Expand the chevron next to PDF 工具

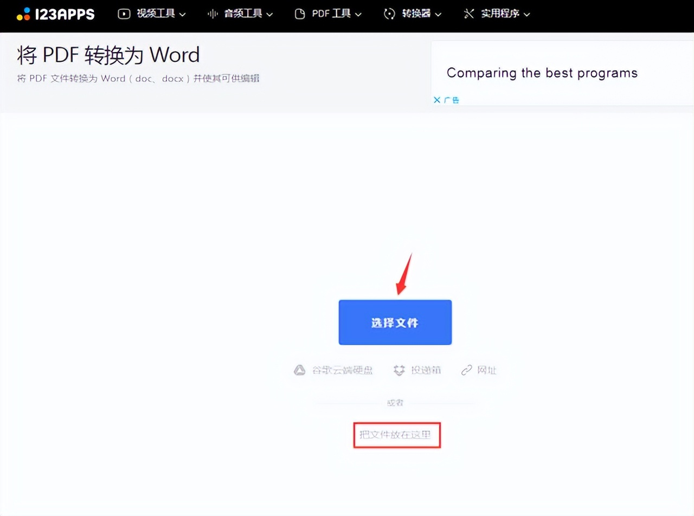click(x=358, y=15)
